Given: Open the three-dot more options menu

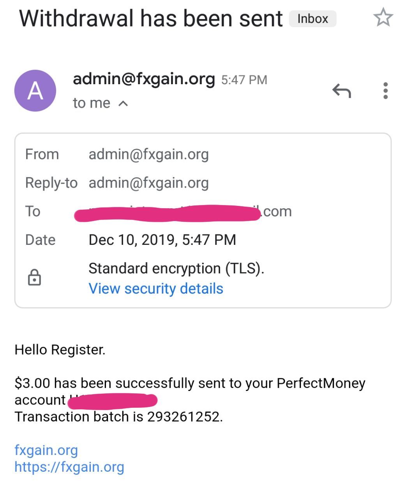Looking at the screenshot, I should pos(385,90).
